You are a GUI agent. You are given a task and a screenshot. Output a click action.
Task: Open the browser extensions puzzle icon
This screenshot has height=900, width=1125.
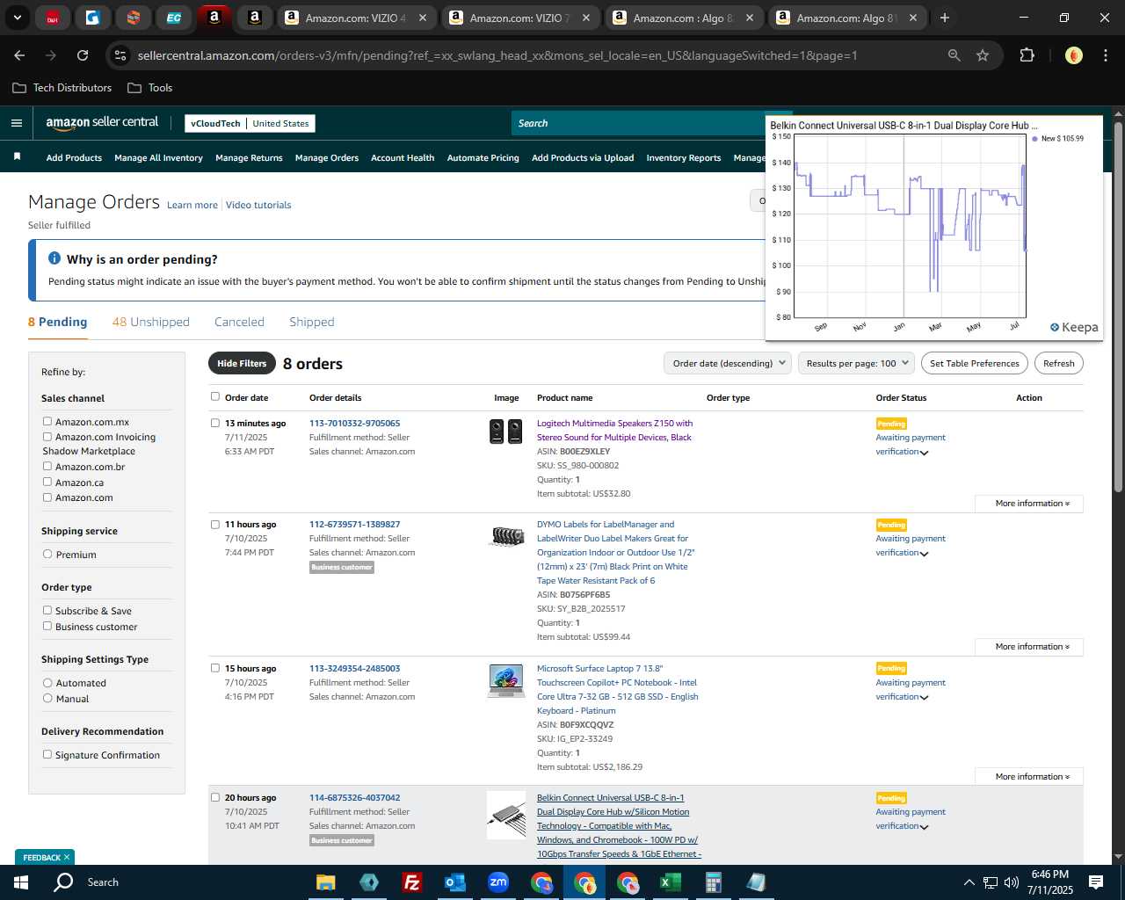pos(1027,55)
